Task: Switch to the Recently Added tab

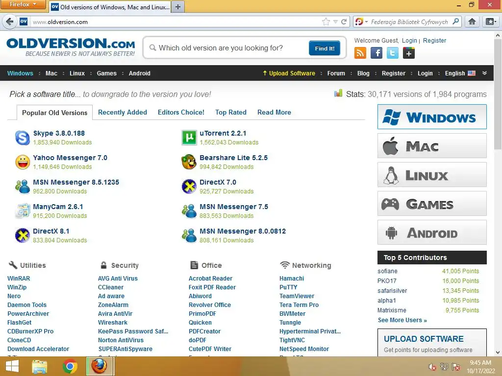Action: [122, 112]
